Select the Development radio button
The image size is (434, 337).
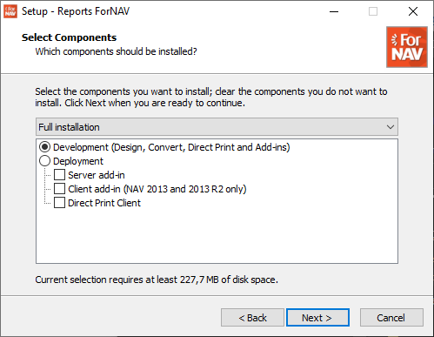pos(44,147)
